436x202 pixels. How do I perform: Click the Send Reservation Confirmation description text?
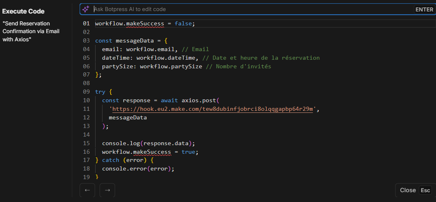point(31,31)
